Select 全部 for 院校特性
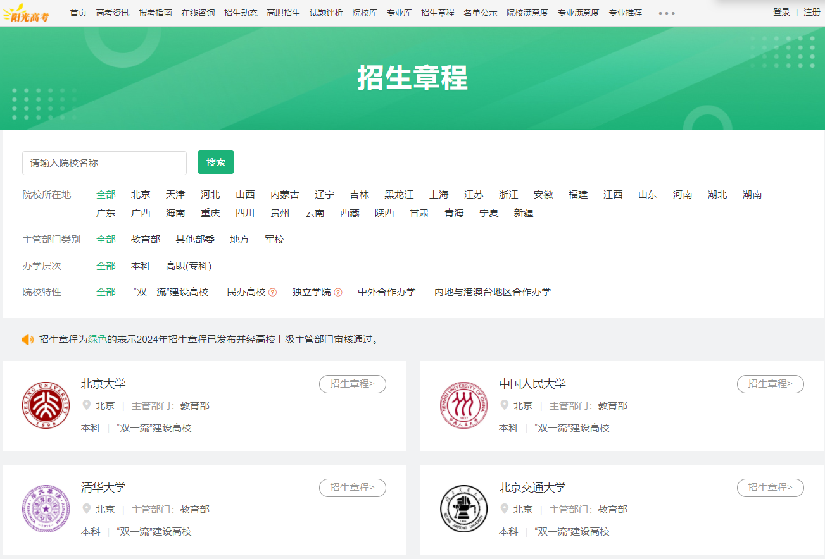The image size is (825, 559). [x=106, y=292]
